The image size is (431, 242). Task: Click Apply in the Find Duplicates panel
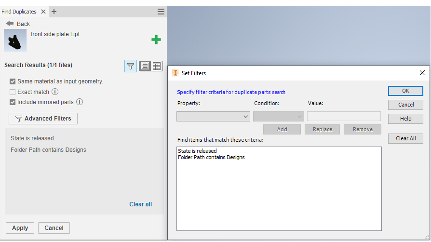click(x=20, y=228)
